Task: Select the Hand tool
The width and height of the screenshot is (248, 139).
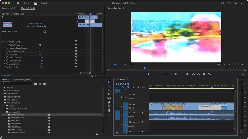Action: coord(109,110)
